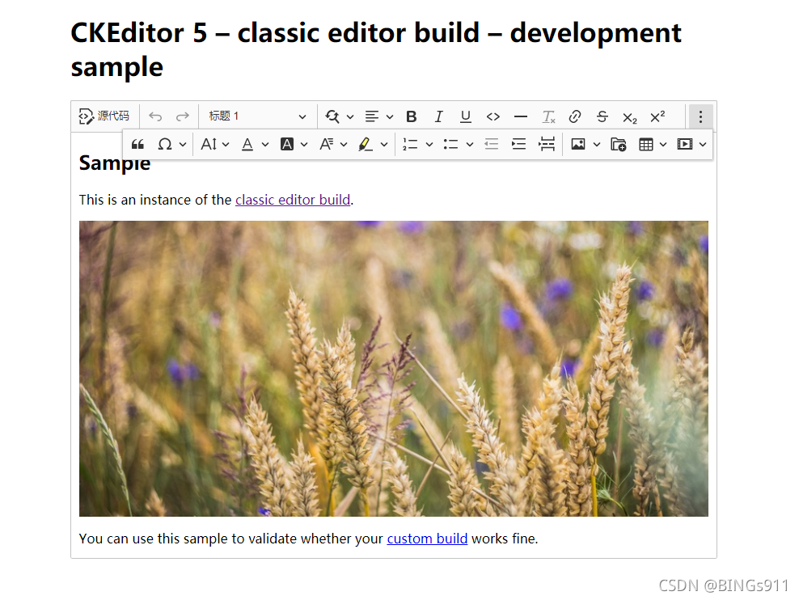Expand the font background color dropdown arrow
This screenshot has height=600, width=799.
(x=304, y=144)
